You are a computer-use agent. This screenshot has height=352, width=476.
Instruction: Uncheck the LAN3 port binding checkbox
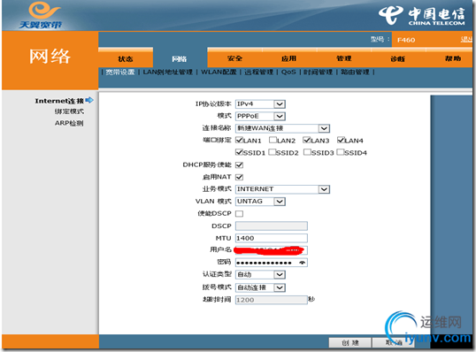click(307, 140)
